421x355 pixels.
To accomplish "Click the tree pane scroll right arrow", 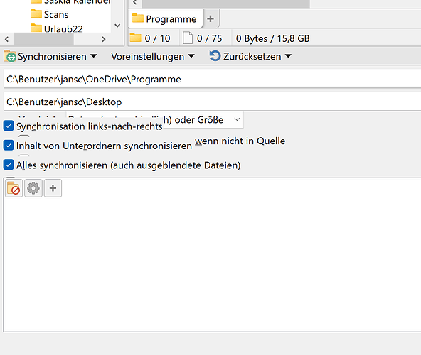I will 104,40.
